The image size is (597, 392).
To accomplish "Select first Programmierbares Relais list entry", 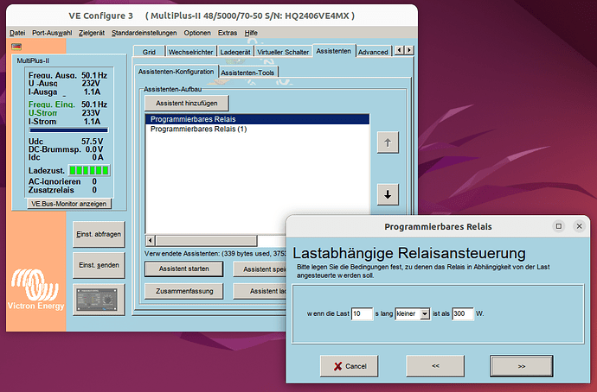I will coord(257,119).
